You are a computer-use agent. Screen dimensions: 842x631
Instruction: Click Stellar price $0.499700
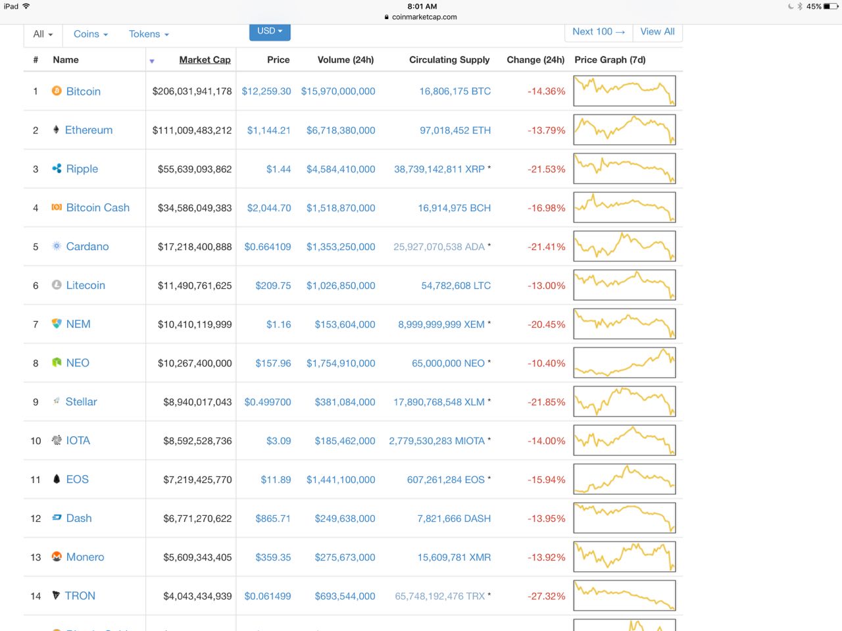click(268, 402)
